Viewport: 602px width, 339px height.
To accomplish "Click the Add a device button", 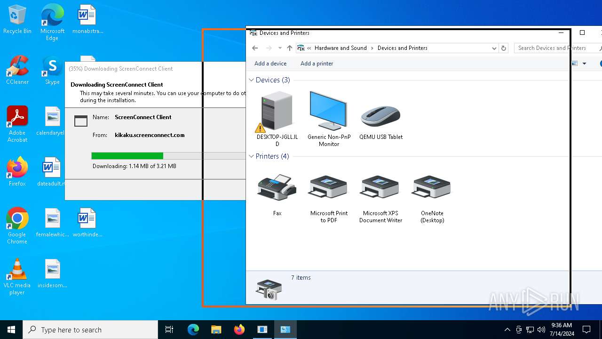I will [x=270, y=64].
